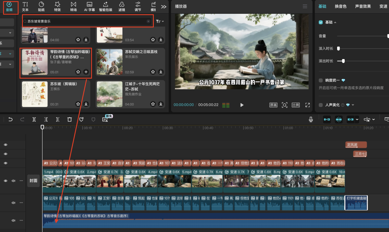Toggle the 人声美化 checkbox

point(321,105)
